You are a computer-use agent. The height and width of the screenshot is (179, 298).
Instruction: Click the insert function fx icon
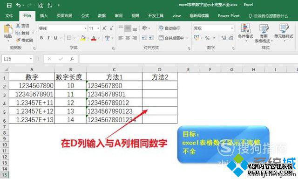72,59
